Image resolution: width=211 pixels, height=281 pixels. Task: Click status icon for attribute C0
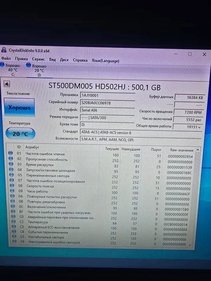[x=13, y=216]
